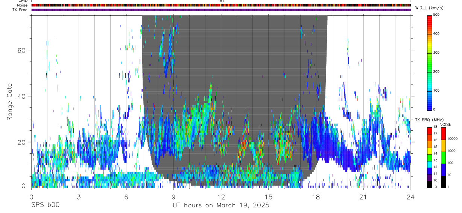This screenshot has width=462, height=213.
Task: Click the 6 UT hour tick
Action: (x=126, y=197)
